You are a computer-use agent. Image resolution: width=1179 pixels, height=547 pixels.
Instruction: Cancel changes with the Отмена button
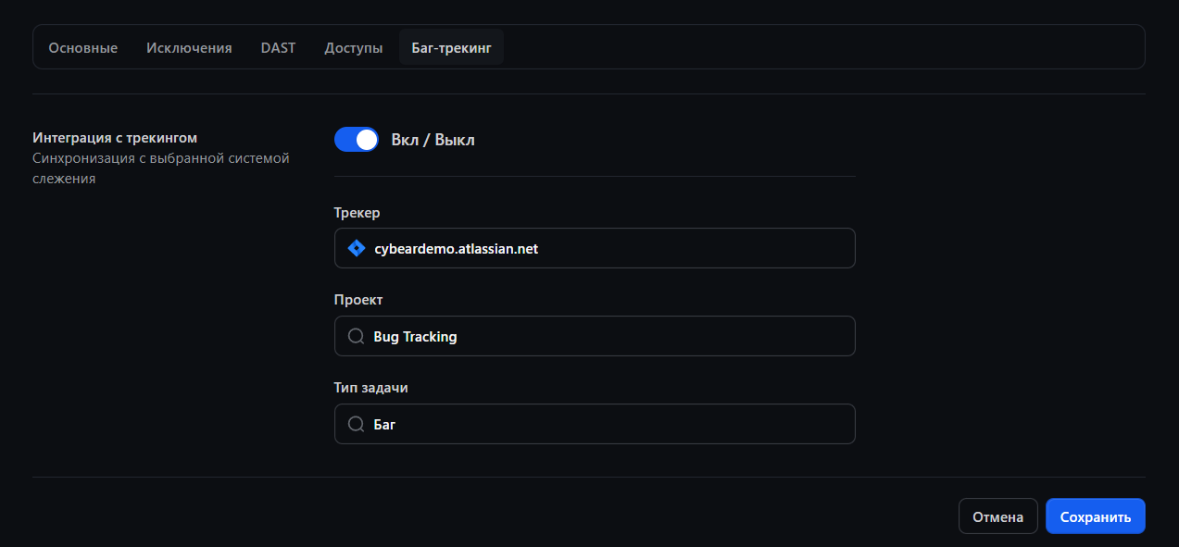[x=998, y=516]
